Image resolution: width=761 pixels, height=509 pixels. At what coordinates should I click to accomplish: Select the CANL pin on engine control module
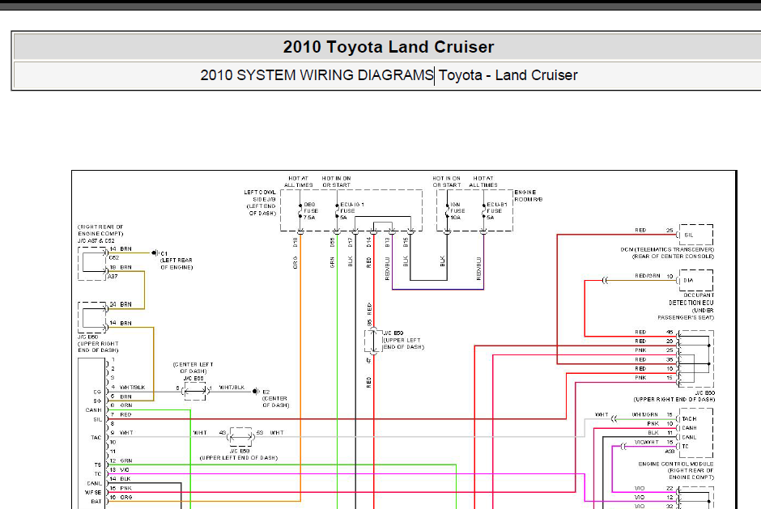pyautogui.click(x=689, y=437)
